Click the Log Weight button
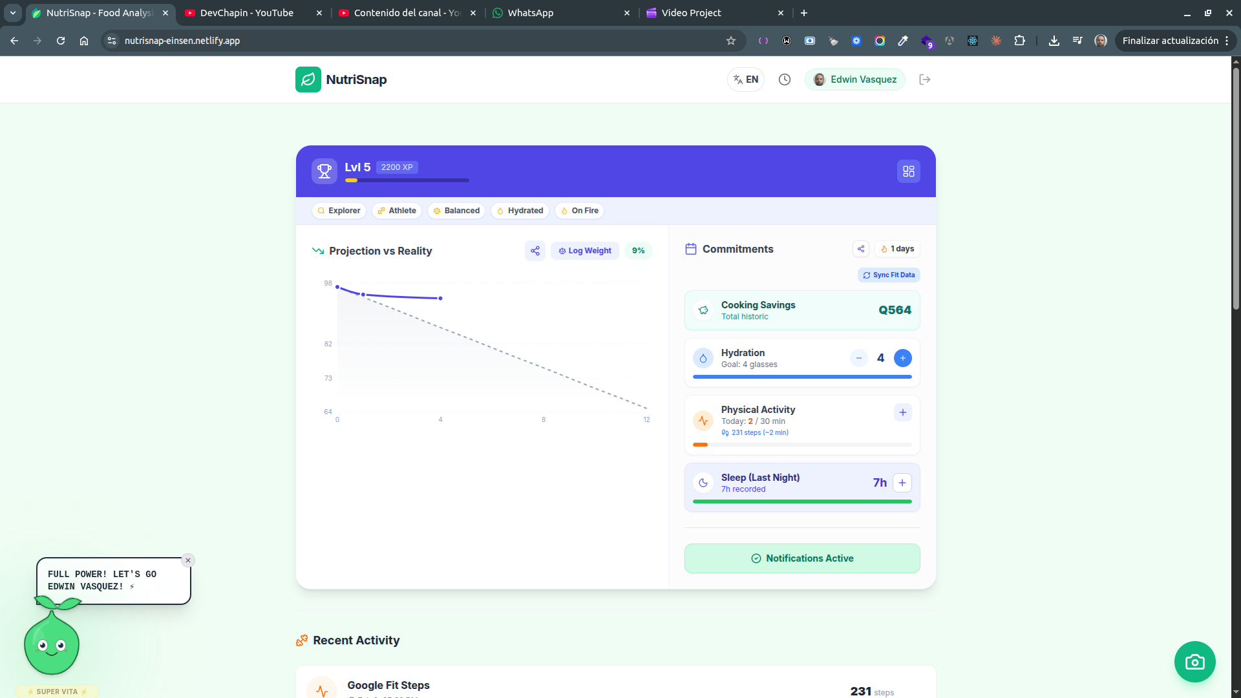The height and width of the screenshot is (698, 1241). (x=584, y=251)
